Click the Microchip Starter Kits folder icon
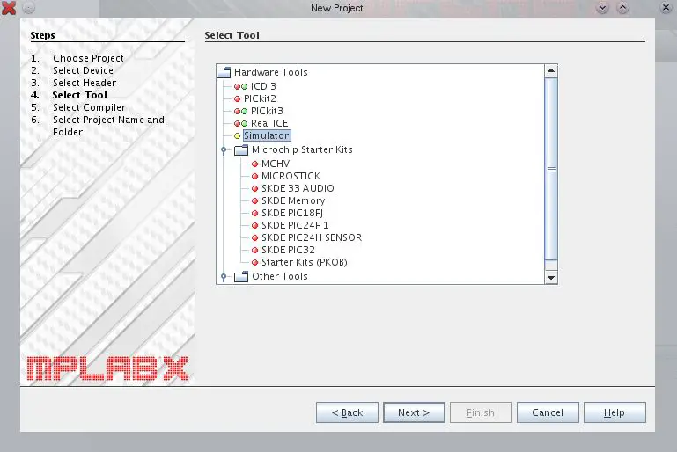Screen dimensions: 677x452 coord(241,149)
